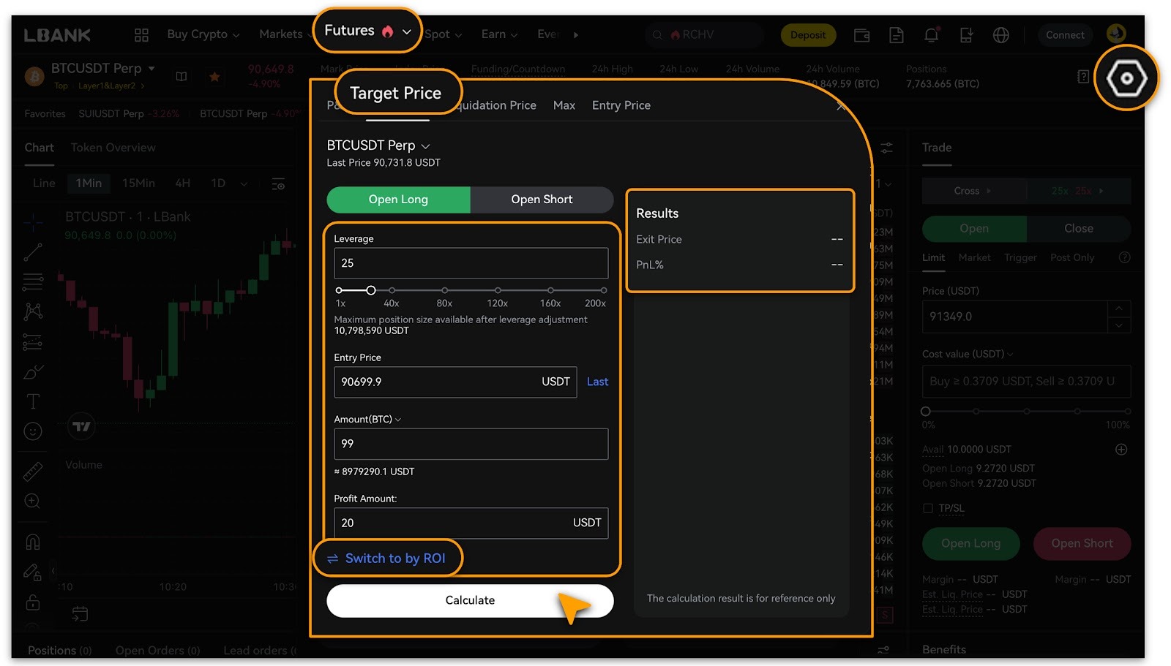Enable the TP/SL checkbox
This screenshot has width=1171, height=666.
(928, 508)
